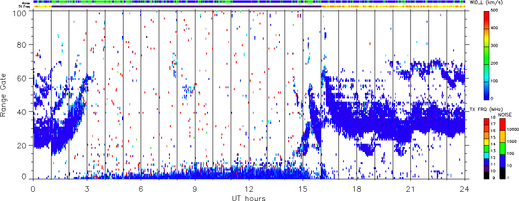Click the purple segment of the TX Freq strip
519x201 pixels.
click(186, 6)
